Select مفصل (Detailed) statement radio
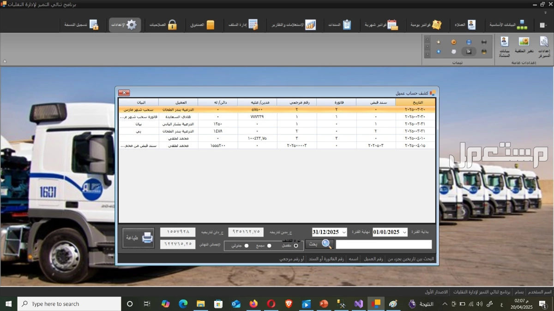This screenshot has height=311, width=554. [x=296, y=246]
